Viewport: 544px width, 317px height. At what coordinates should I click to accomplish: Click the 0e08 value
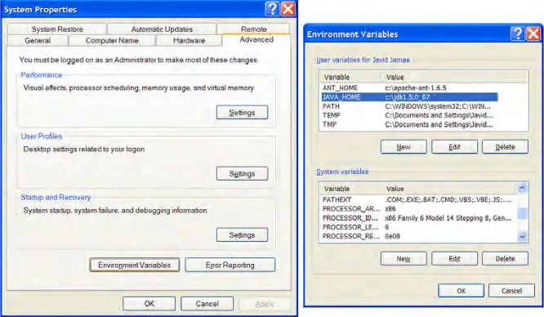coord(392,236)
